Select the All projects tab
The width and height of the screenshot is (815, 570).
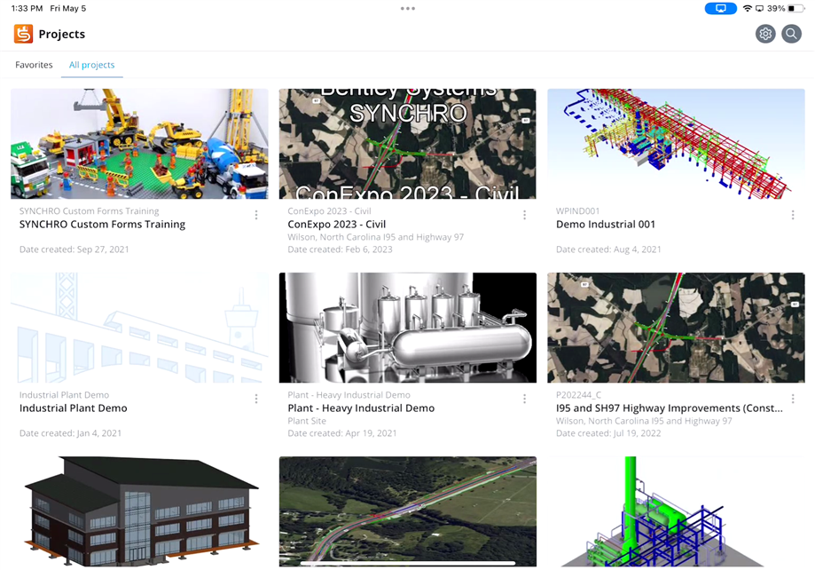pos(92,65)
